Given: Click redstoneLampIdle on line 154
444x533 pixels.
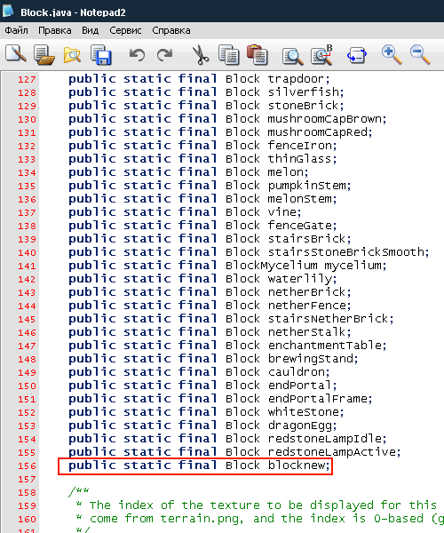Looking at the screenshot, I should (325, 439).
